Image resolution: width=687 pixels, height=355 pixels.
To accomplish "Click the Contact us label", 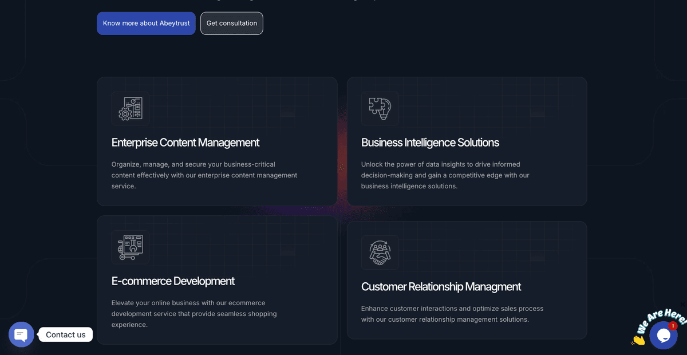I will pyautogui.click(x=66, y=335).
